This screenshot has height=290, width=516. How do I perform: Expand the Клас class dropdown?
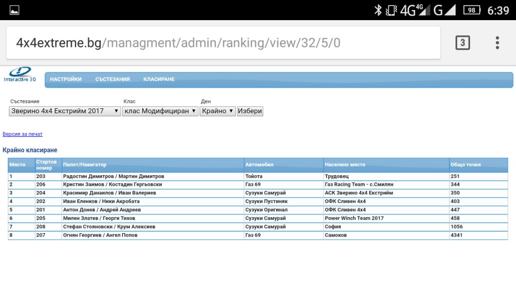click(x=160, y=111)
